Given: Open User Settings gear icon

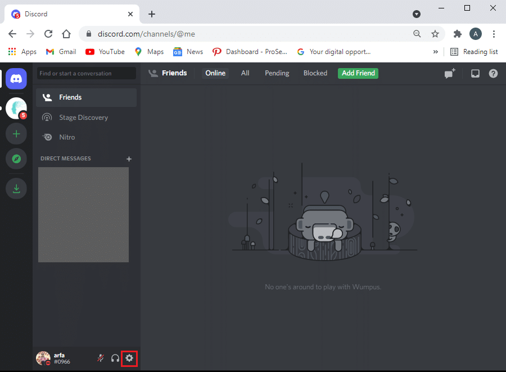Looking at the screenshot, I should tap(129, 358).
